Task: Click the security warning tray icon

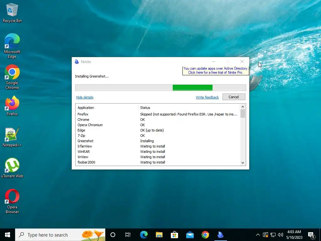Action: [266, 235]
